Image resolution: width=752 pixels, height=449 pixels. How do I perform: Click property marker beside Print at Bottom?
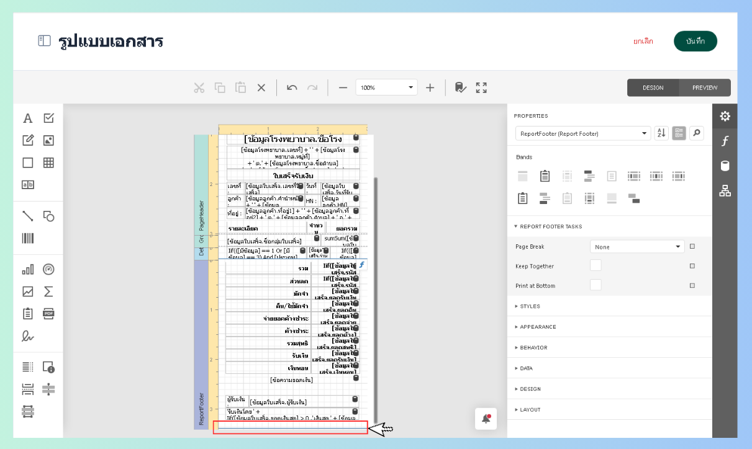(x=692, y=286)
